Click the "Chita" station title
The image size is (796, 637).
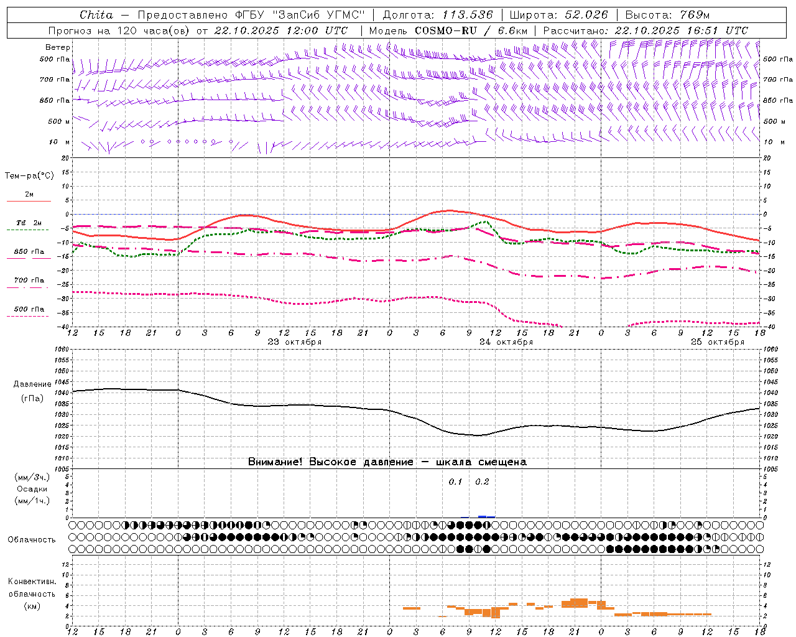(x=96, y=15)
